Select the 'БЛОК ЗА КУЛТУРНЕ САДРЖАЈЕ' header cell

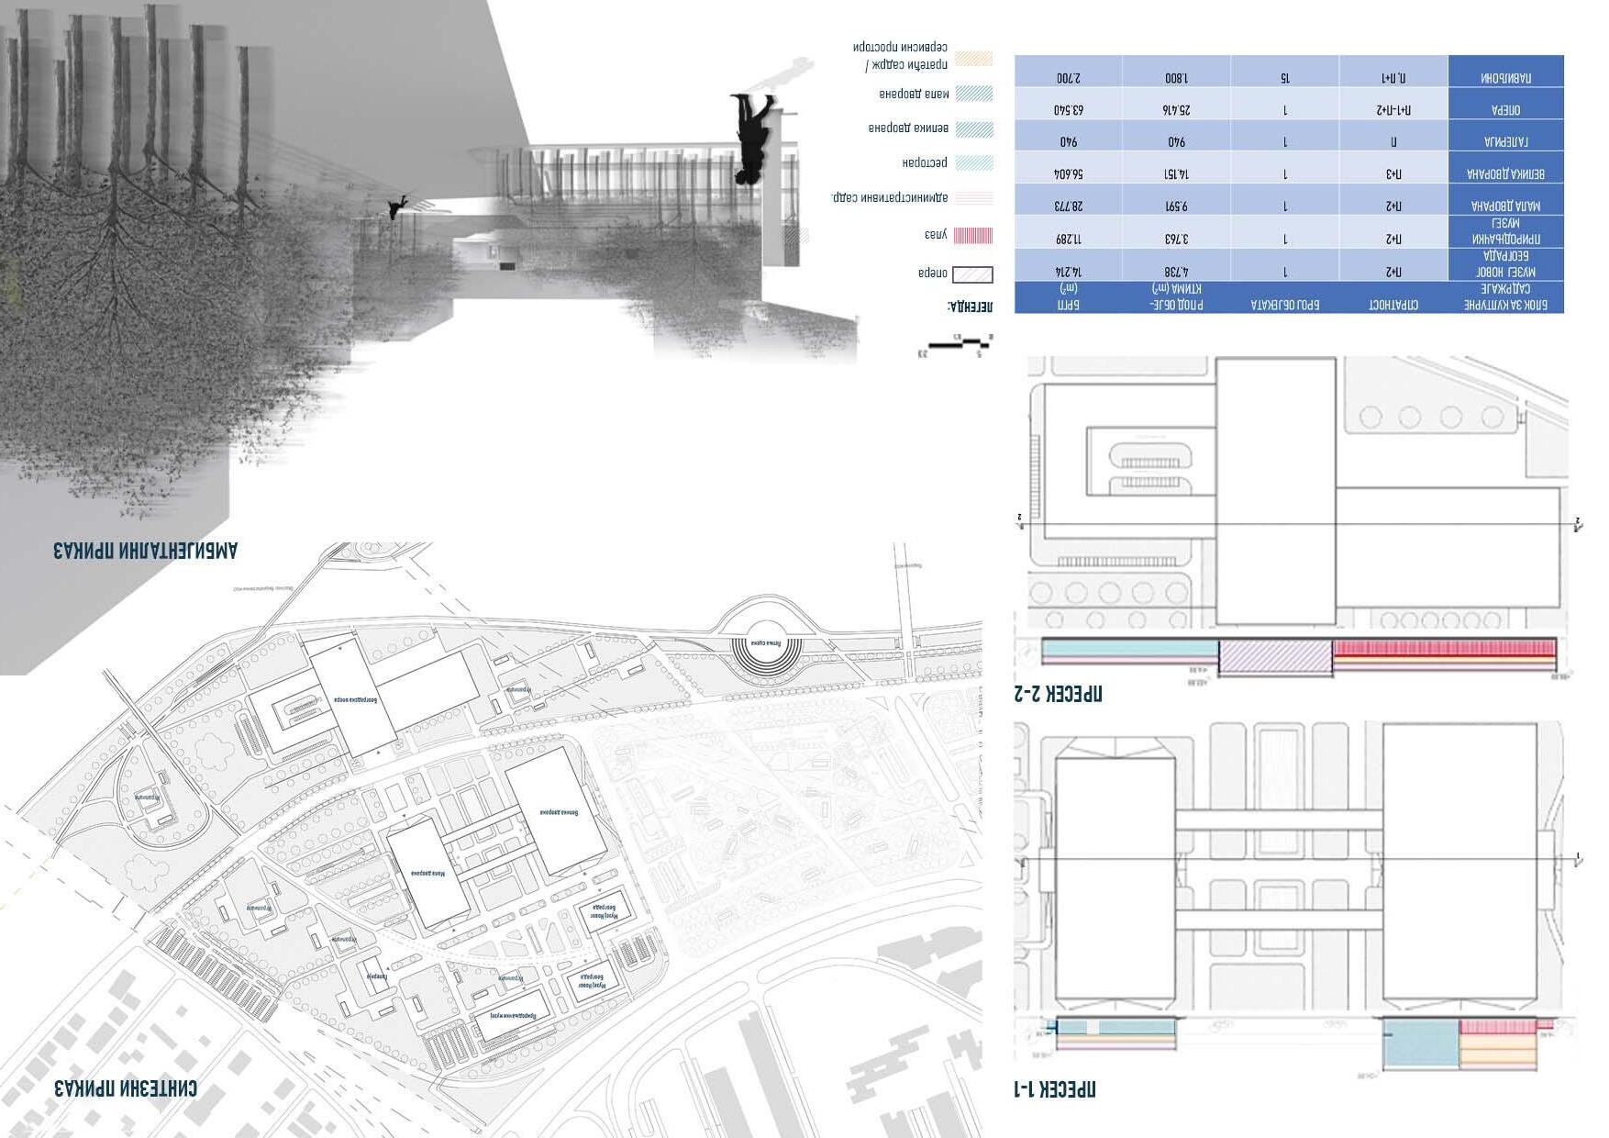click(x=1506, y=296)
